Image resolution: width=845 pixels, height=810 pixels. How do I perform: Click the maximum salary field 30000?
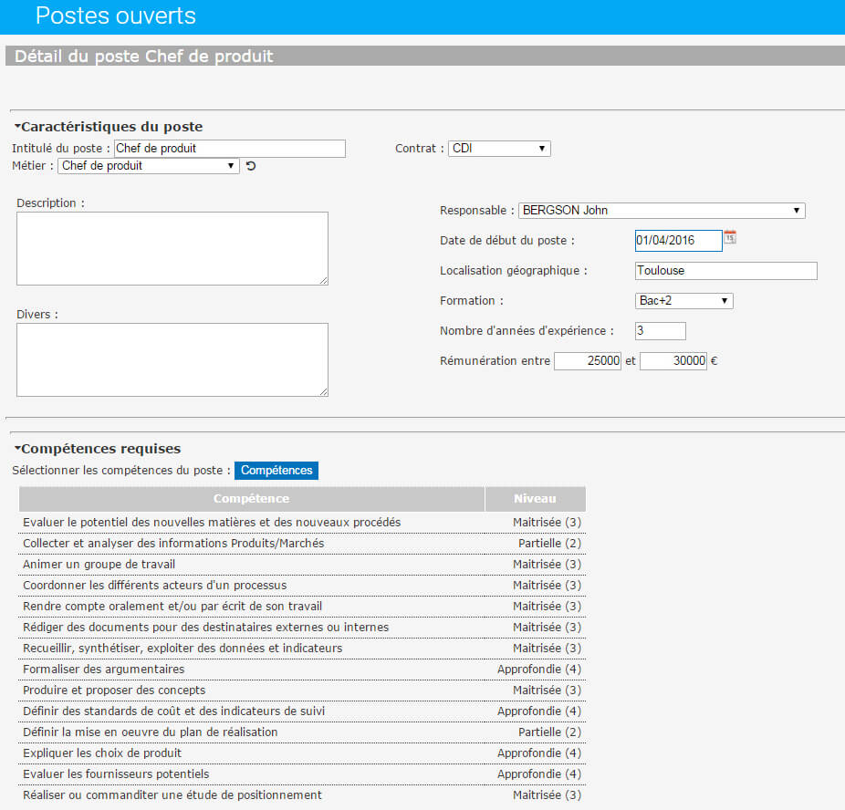pyautogui.click(x=673, y=361)
